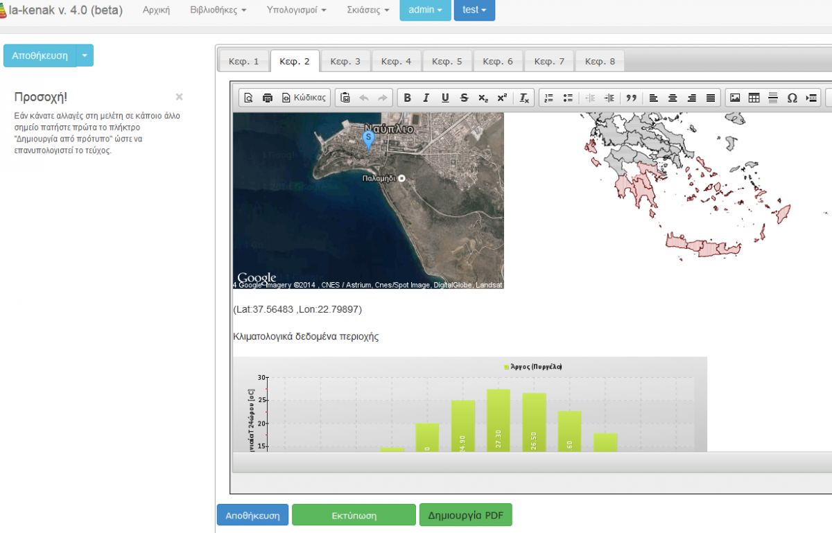This screenshot has width=832, height=533.
Task: Click the print icon in editor toolbar
Action: click(x=268, y=98)
